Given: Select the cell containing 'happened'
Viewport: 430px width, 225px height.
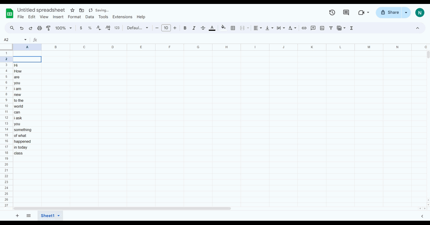Looking at the screenshot, I should pos(27,141).
